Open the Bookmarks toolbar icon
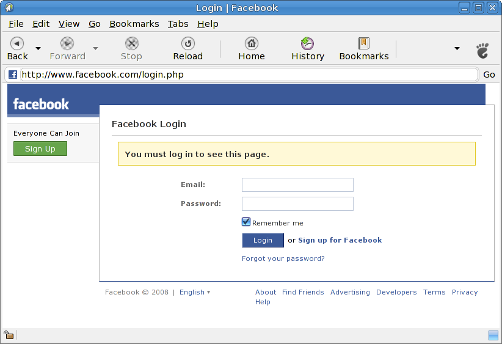The height and width of the screenshot is (344, 502). point(364,43)
